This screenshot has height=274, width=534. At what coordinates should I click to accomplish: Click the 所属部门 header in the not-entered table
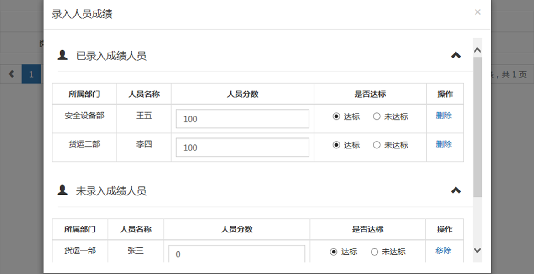coord(80,229)
